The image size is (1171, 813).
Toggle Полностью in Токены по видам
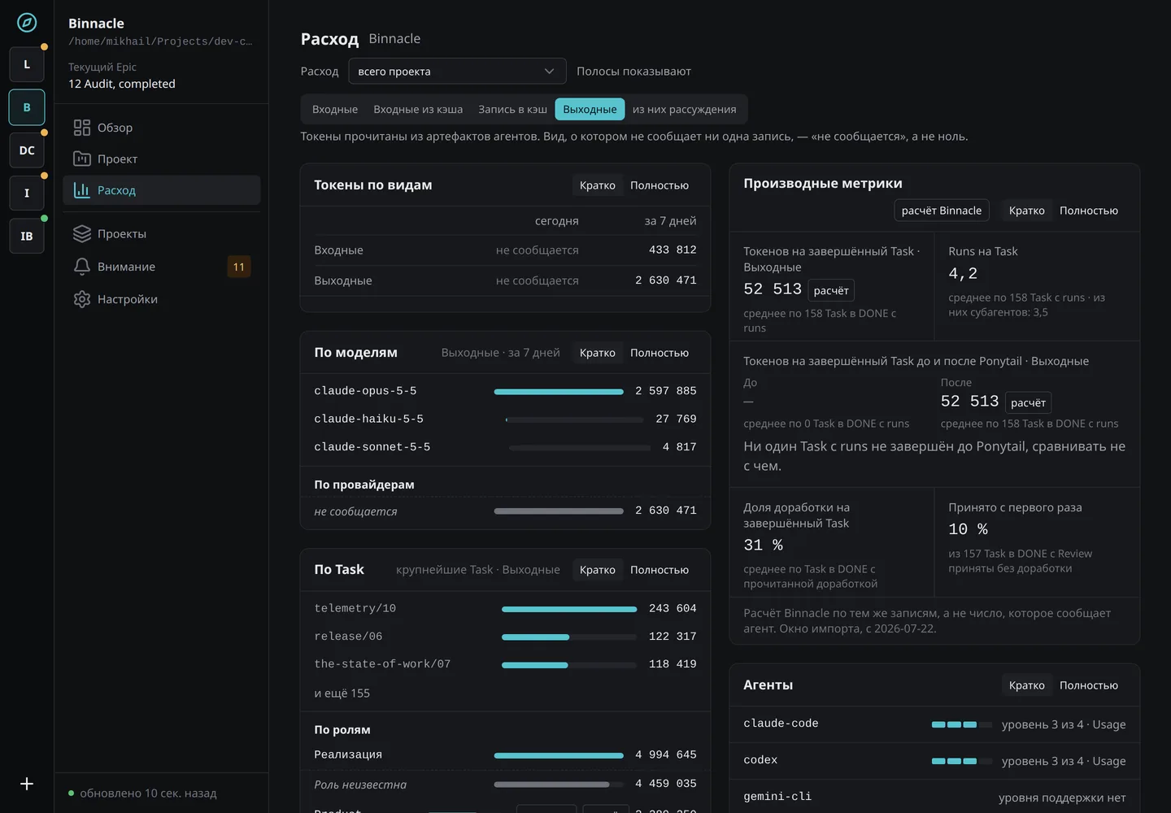click(x=660, y=185)
